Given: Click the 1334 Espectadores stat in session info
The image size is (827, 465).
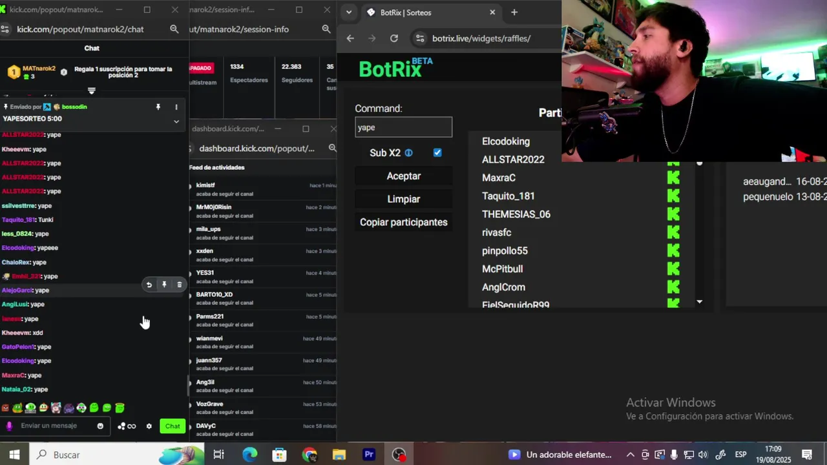Looking at the screenshot, I should pos(249,73).
